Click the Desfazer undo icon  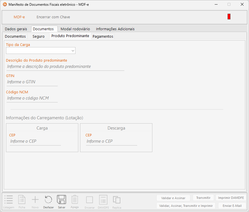pos(48,200)
